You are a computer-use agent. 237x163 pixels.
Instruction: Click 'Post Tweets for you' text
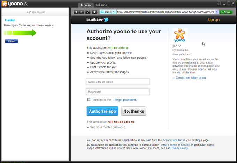[104, 67]
